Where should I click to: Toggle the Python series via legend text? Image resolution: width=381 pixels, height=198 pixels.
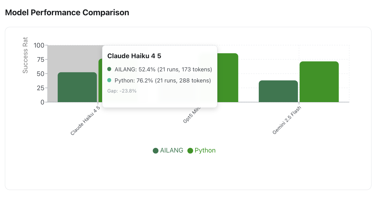(205, 150)
